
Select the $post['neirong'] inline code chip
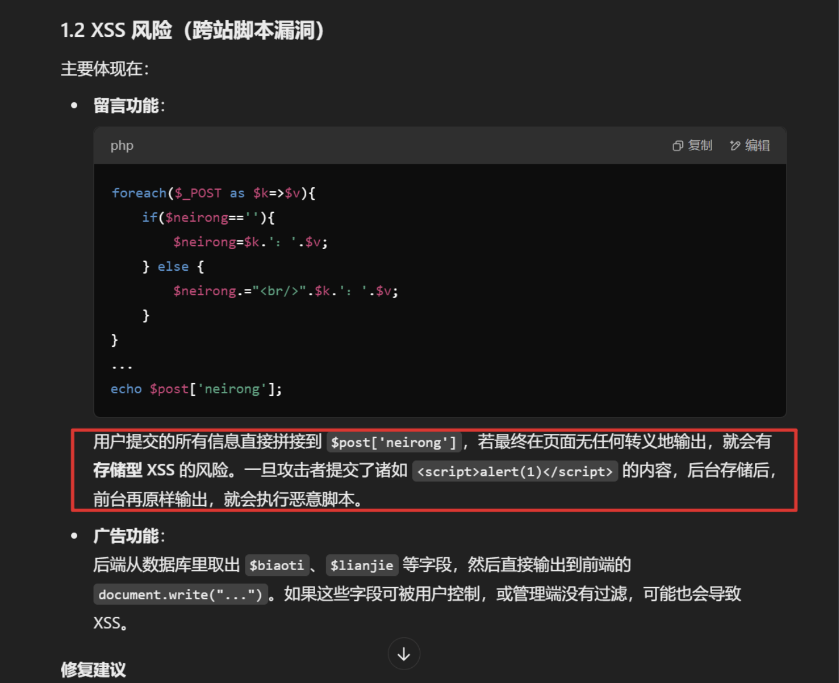393,442
